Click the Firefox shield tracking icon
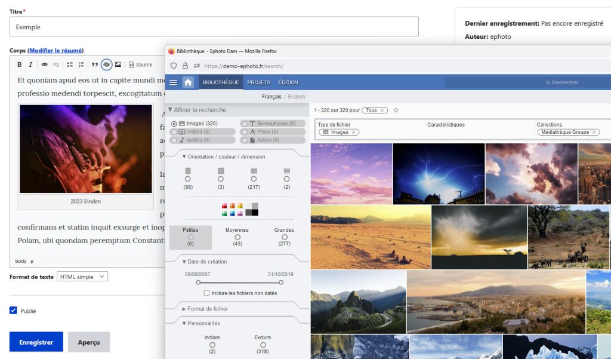Image resolution: width=611 pixels, height=359 pixels. pos(174,66)
